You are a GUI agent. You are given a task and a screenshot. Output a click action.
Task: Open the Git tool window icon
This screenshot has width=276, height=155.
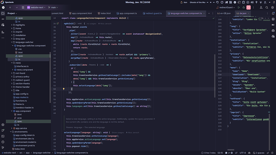[x=3, y=148]
